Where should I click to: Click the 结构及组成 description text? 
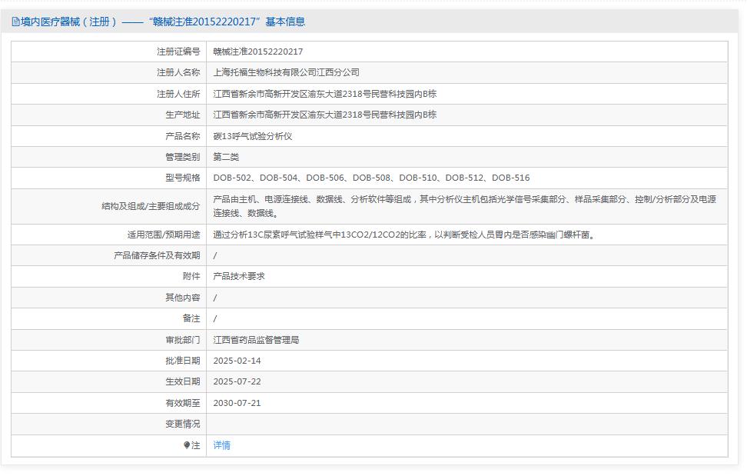click(464, 206)
